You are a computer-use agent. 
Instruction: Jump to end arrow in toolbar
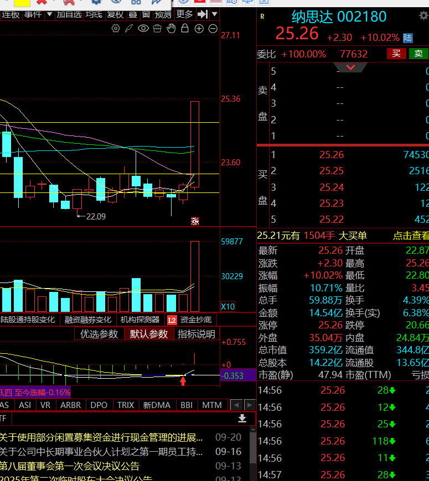click(203, 14)
